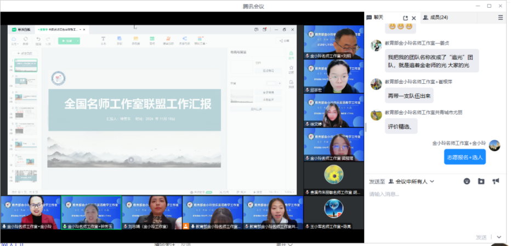This screenshot has width=511, height=246.
Task: Click the megaphone announcement icon in chat
Action: point(496,181)
